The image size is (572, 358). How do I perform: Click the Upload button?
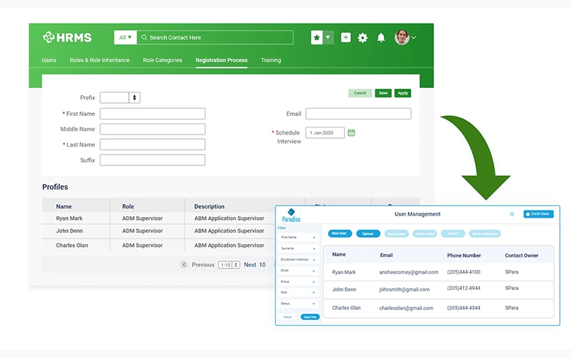pyautogui.click(x=368, y=233)
